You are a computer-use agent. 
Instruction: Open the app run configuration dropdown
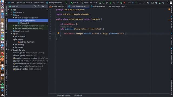(75, 2)
